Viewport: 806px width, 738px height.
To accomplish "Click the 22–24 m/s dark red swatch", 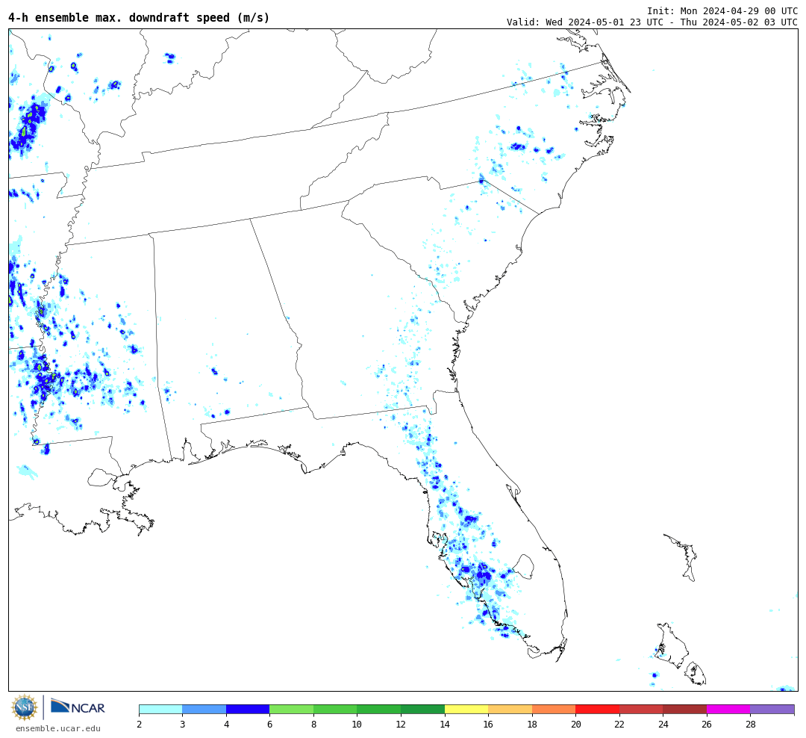I will [641, 709].
